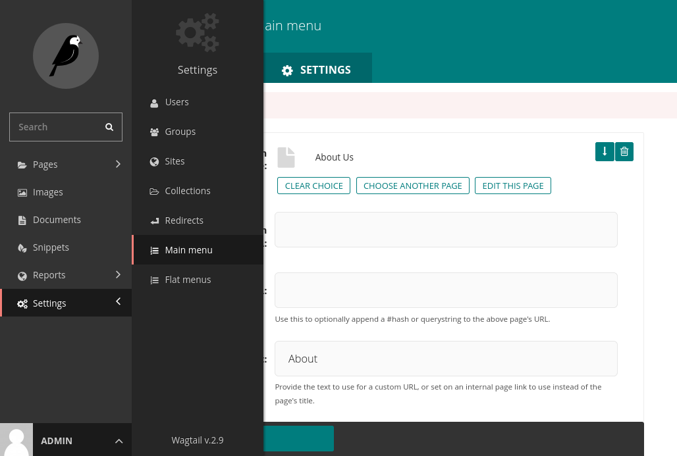
Task: Open Redirects settings
Action: (184, 220)
